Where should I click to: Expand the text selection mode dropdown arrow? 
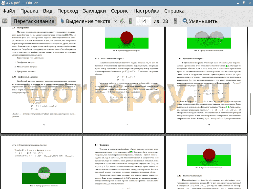pyautogui.click(x=116, y=21)
